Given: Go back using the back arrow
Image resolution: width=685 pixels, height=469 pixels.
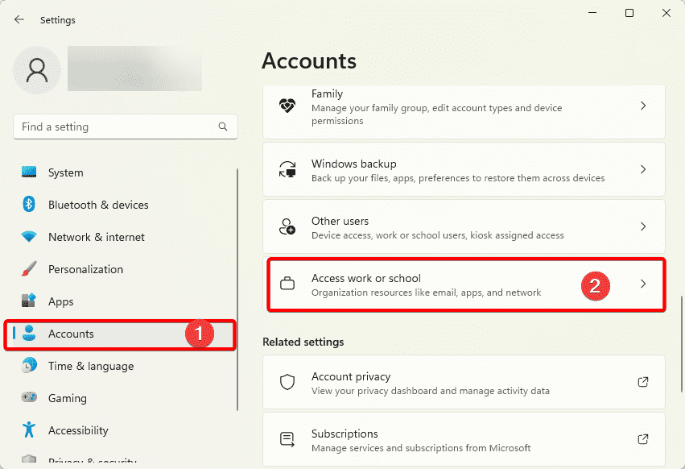Looking at the screenshot, I should [19, 19].
